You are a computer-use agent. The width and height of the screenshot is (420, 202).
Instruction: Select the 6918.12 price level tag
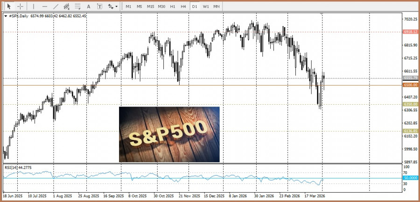[411, 32]
